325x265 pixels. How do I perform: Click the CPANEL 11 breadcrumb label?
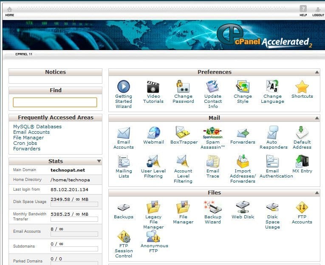[24, 54]
